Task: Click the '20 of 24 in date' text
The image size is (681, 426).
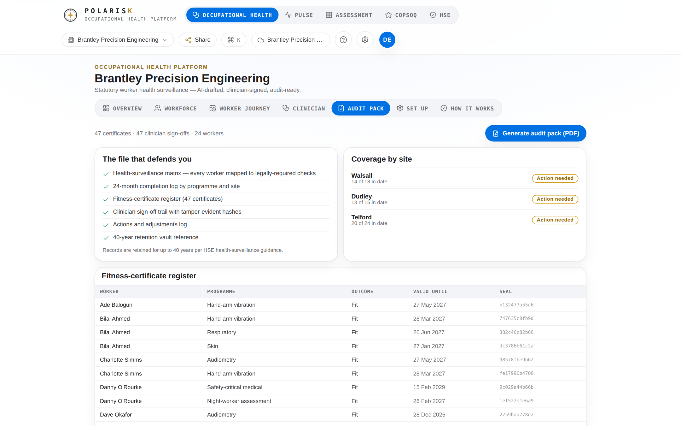Action: (369, 223)
